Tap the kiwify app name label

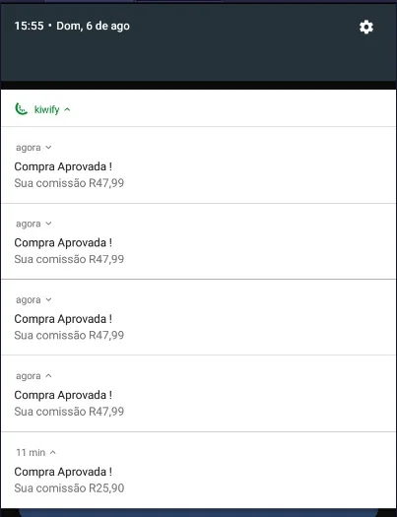47,109
